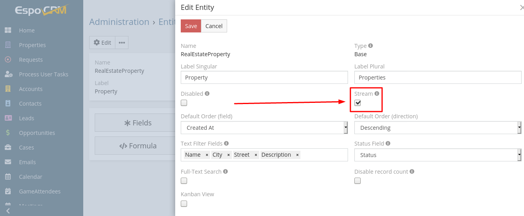
Task: Click info icon next to Type
Action: (371, 46)
